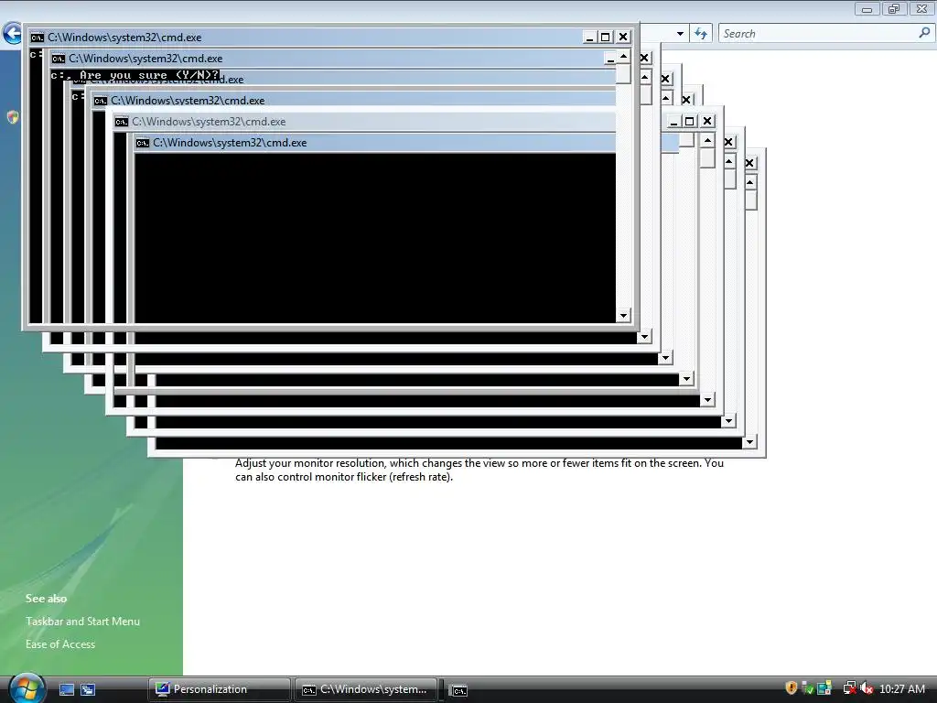Minimize the cmd window with grayed title
This screenshot has width=937, height=703.
[673, 122]
